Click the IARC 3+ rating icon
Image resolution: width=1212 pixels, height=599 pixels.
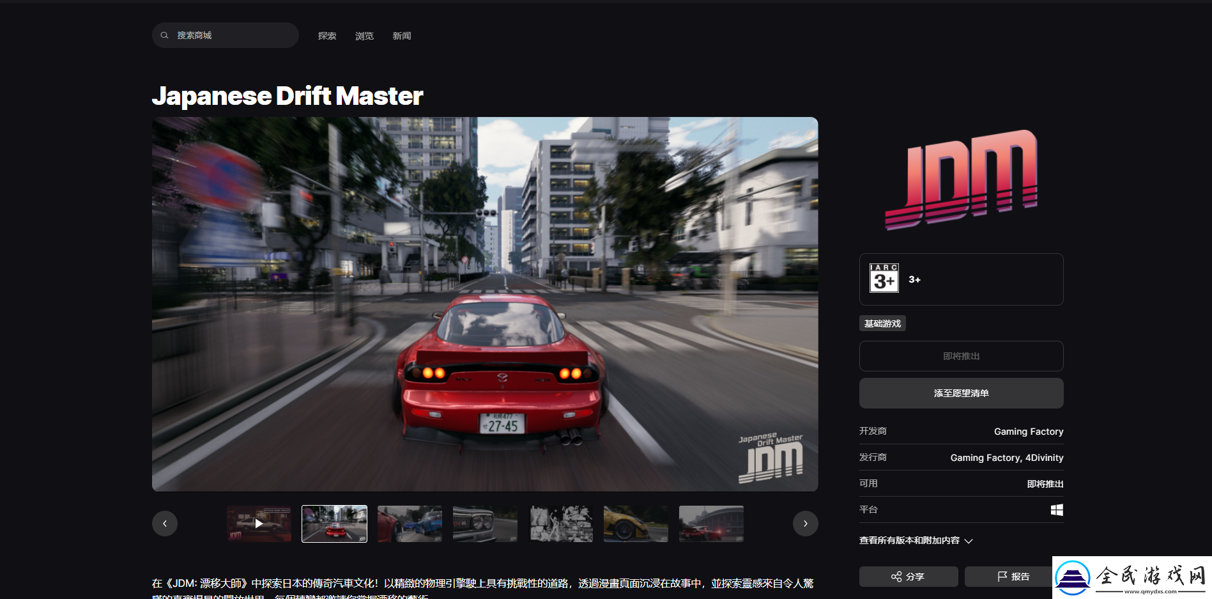point(884,278)
